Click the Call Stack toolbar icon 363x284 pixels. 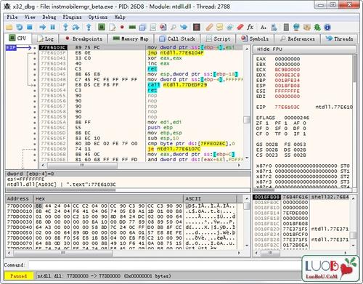(x=142, y=27)
